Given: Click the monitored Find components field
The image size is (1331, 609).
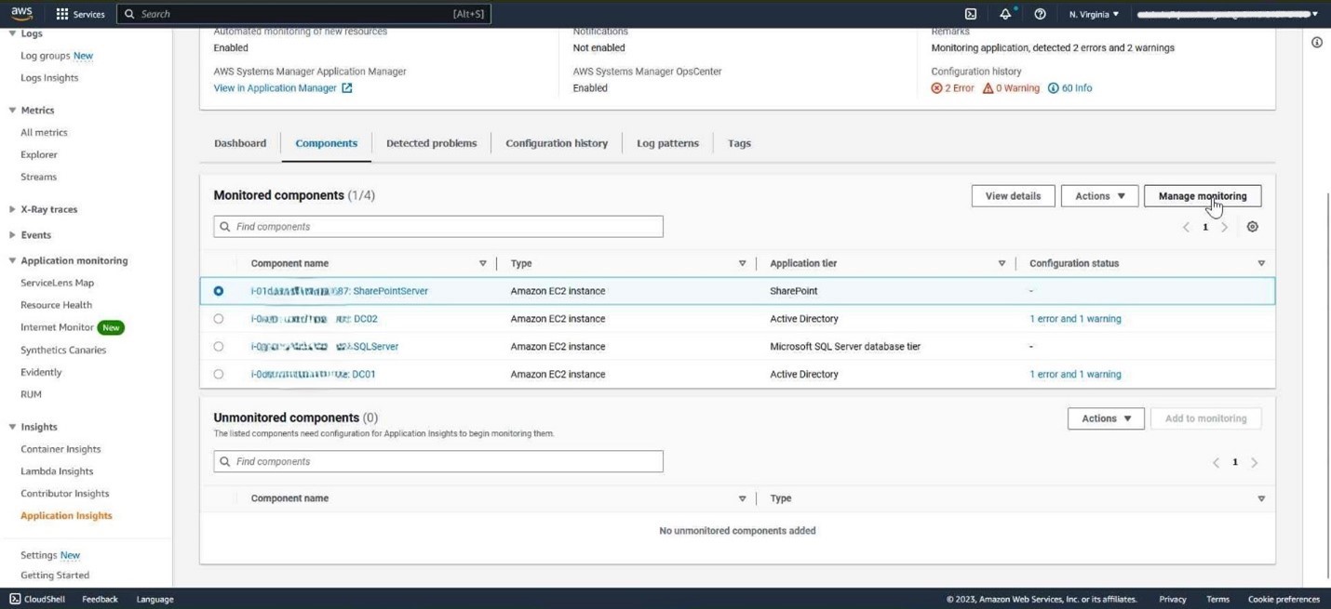Looking at the screenshot, I should (x=438, y=227).
